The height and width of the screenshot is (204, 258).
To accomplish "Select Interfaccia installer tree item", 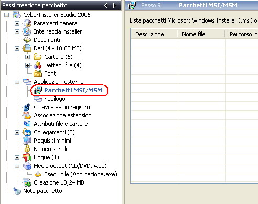I will point(58,31).
